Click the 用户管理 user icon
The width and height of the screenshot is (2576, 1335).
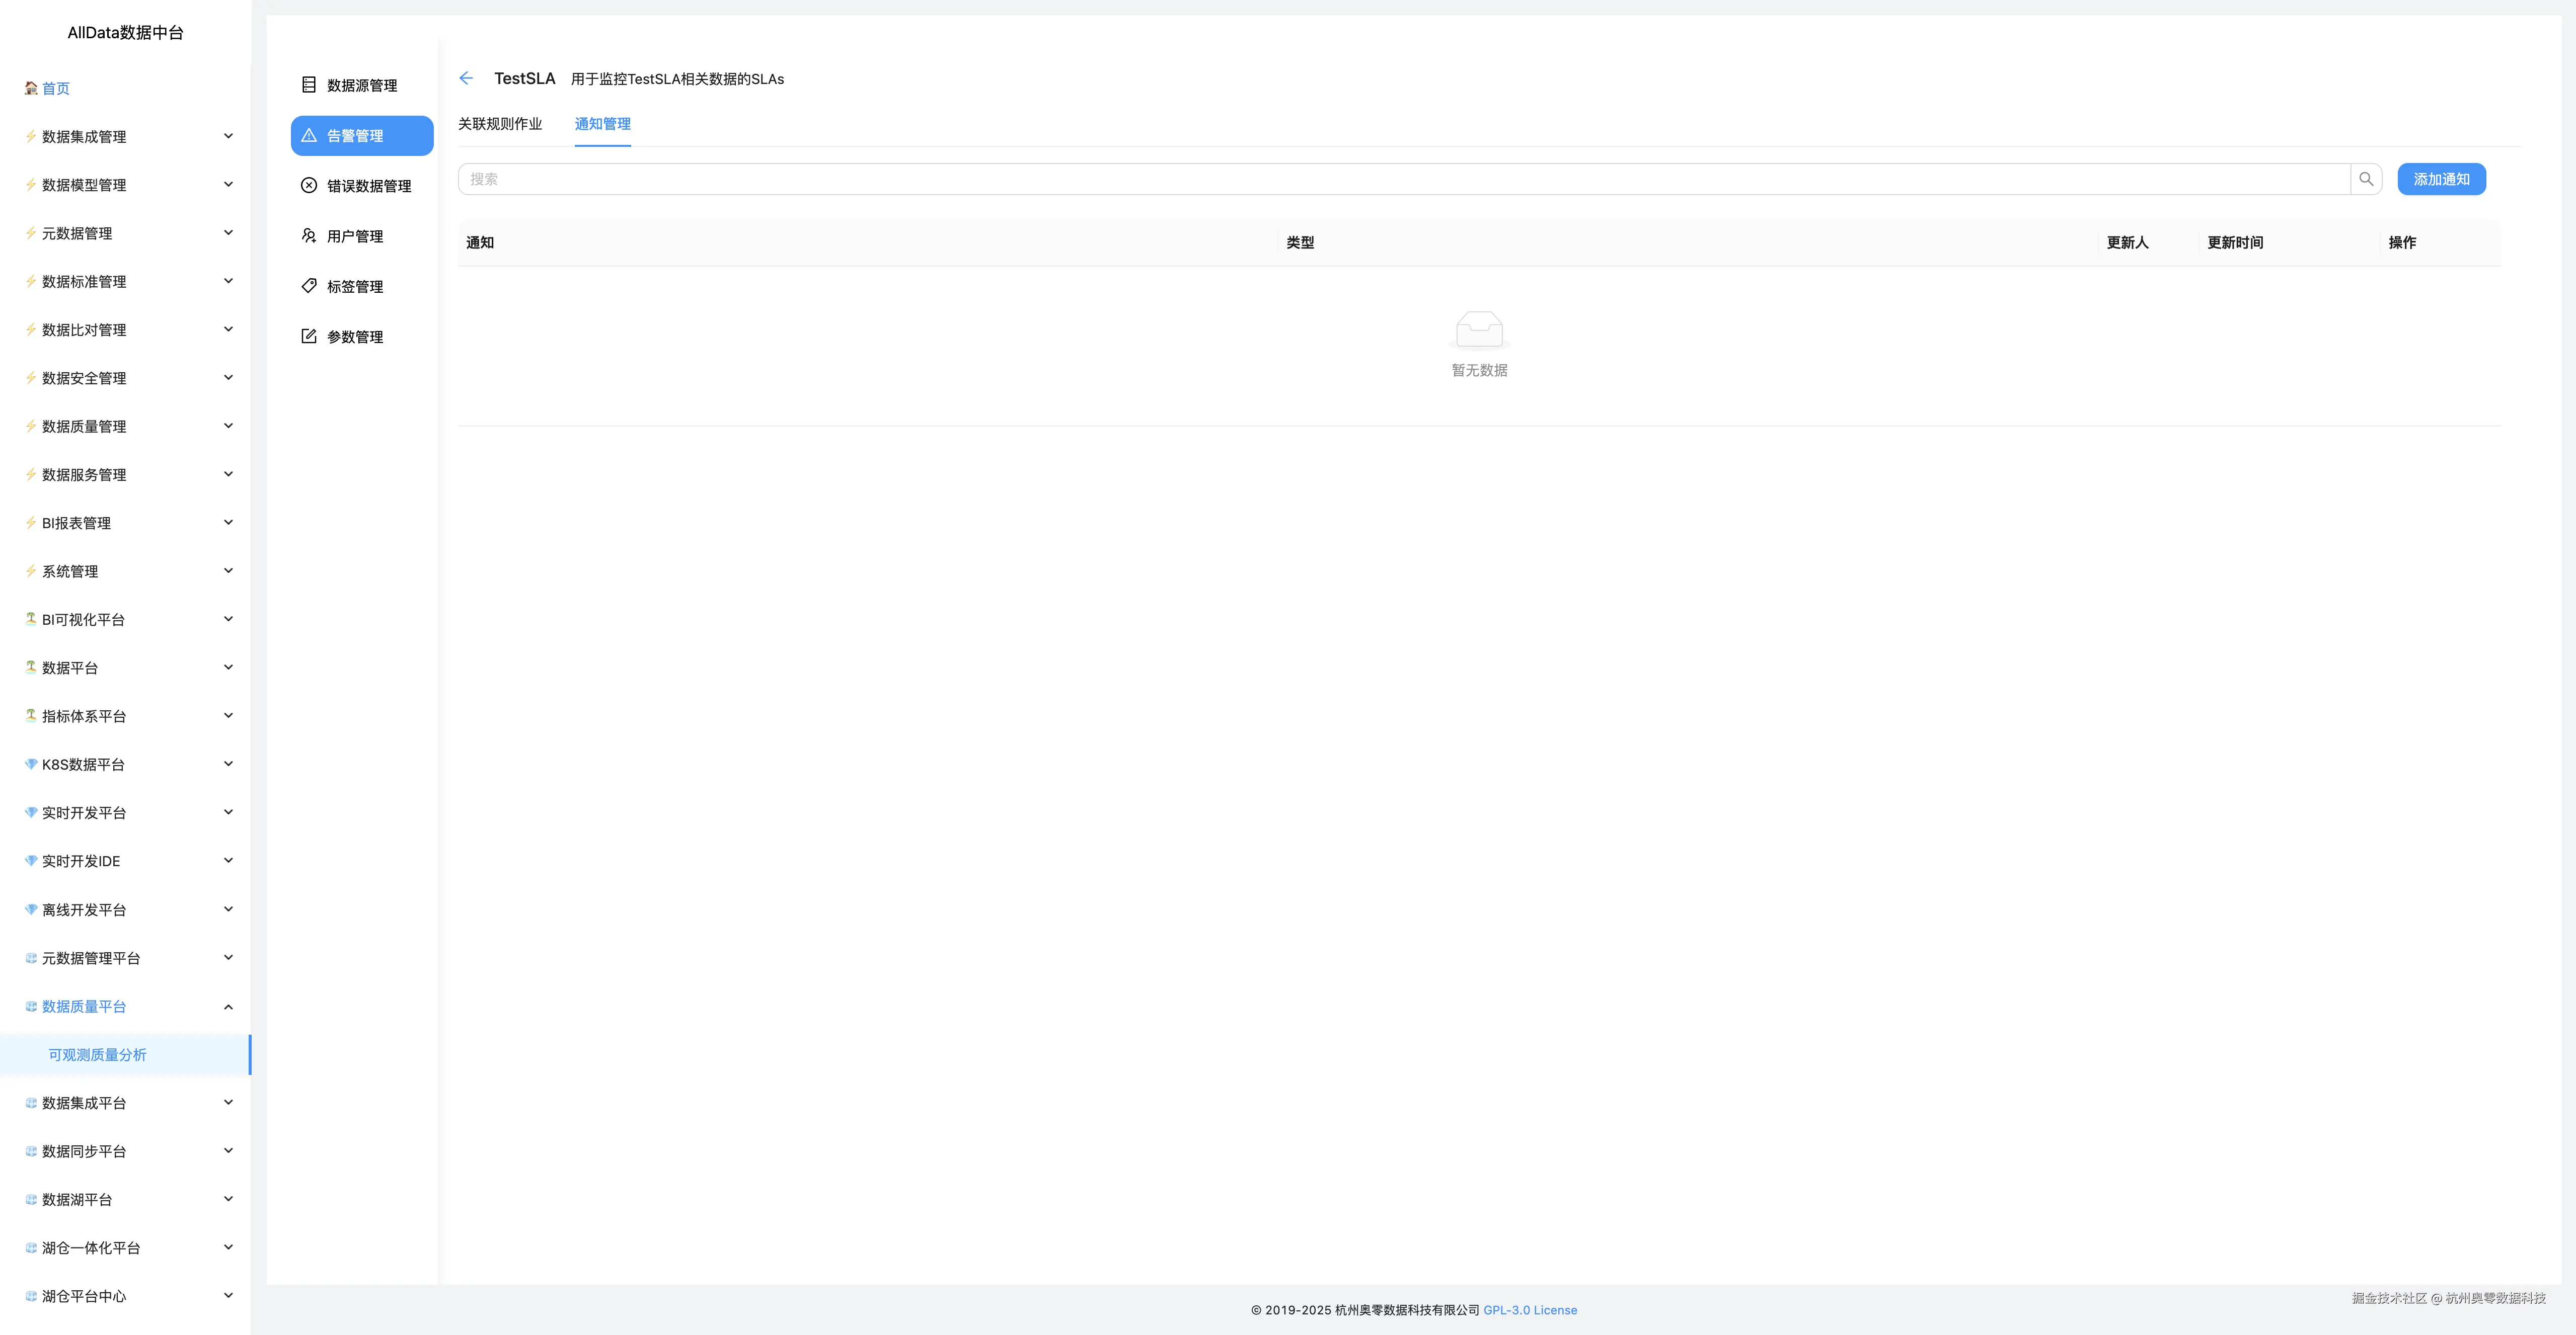[309, 236]
